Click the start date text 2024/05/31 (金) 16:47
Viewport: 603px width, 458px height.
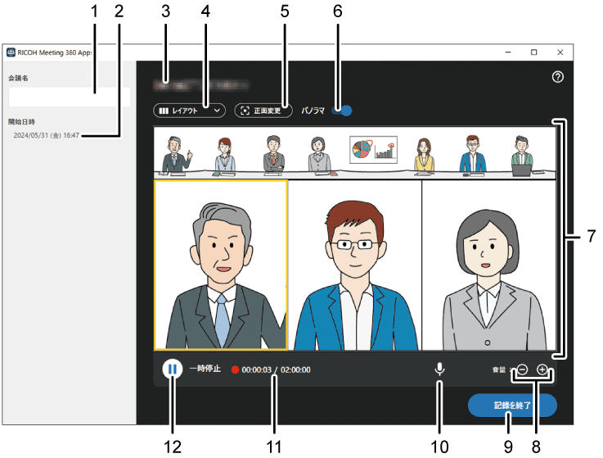(46, 135)
